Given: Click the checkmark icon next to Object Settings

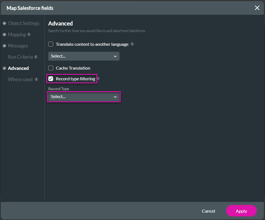Looking at the screenshot, I should (4, 23).
